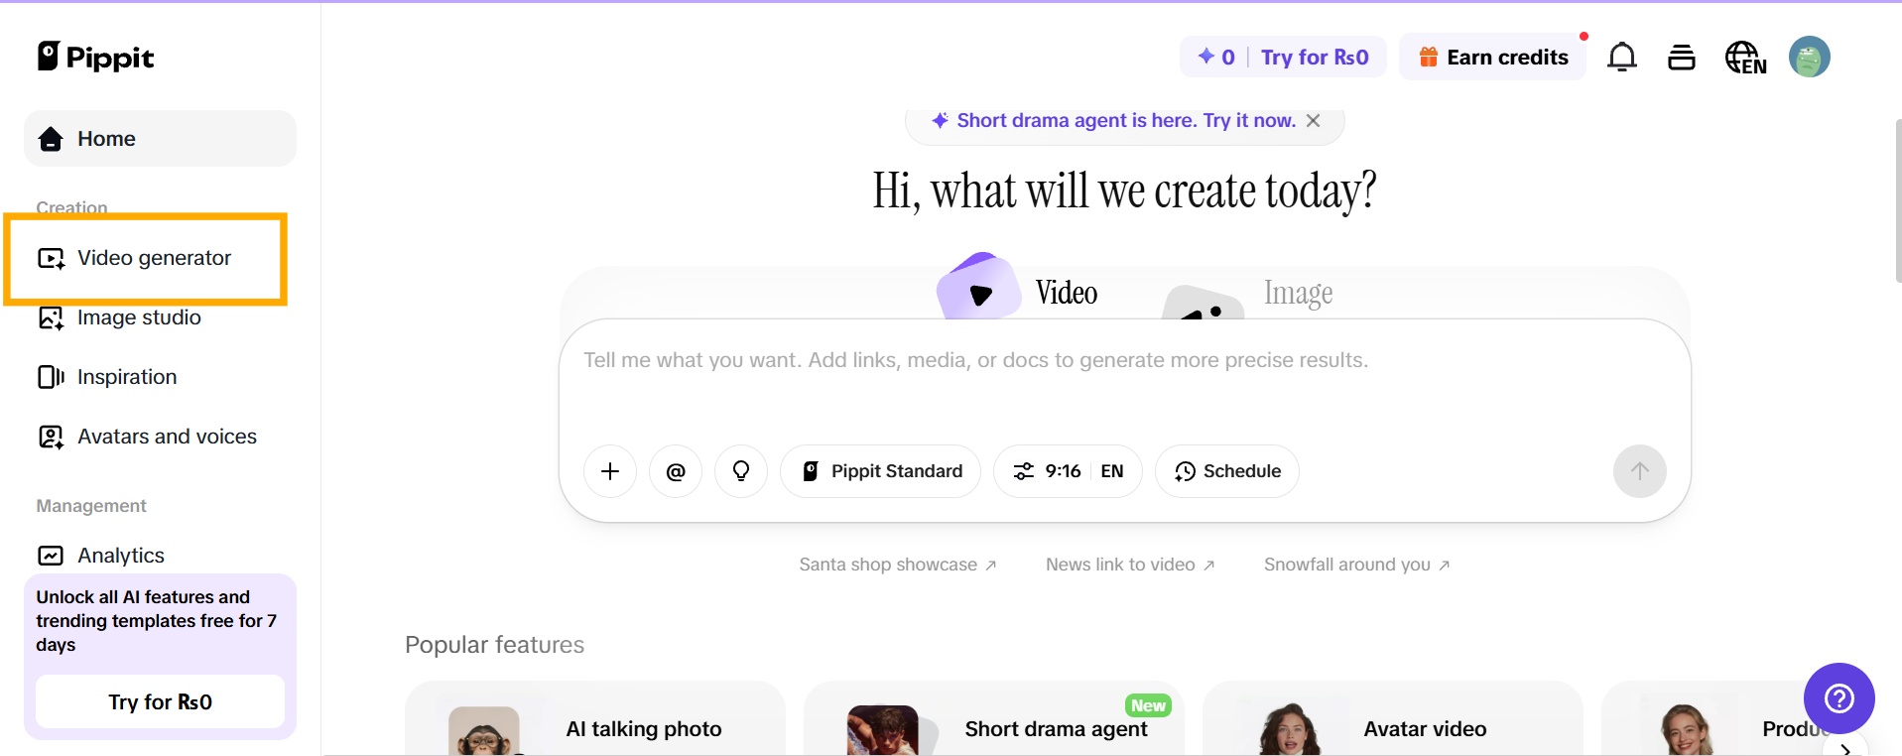Open Inspiration in sidebar
The image size is (1902, 756).
coord(107,377)
